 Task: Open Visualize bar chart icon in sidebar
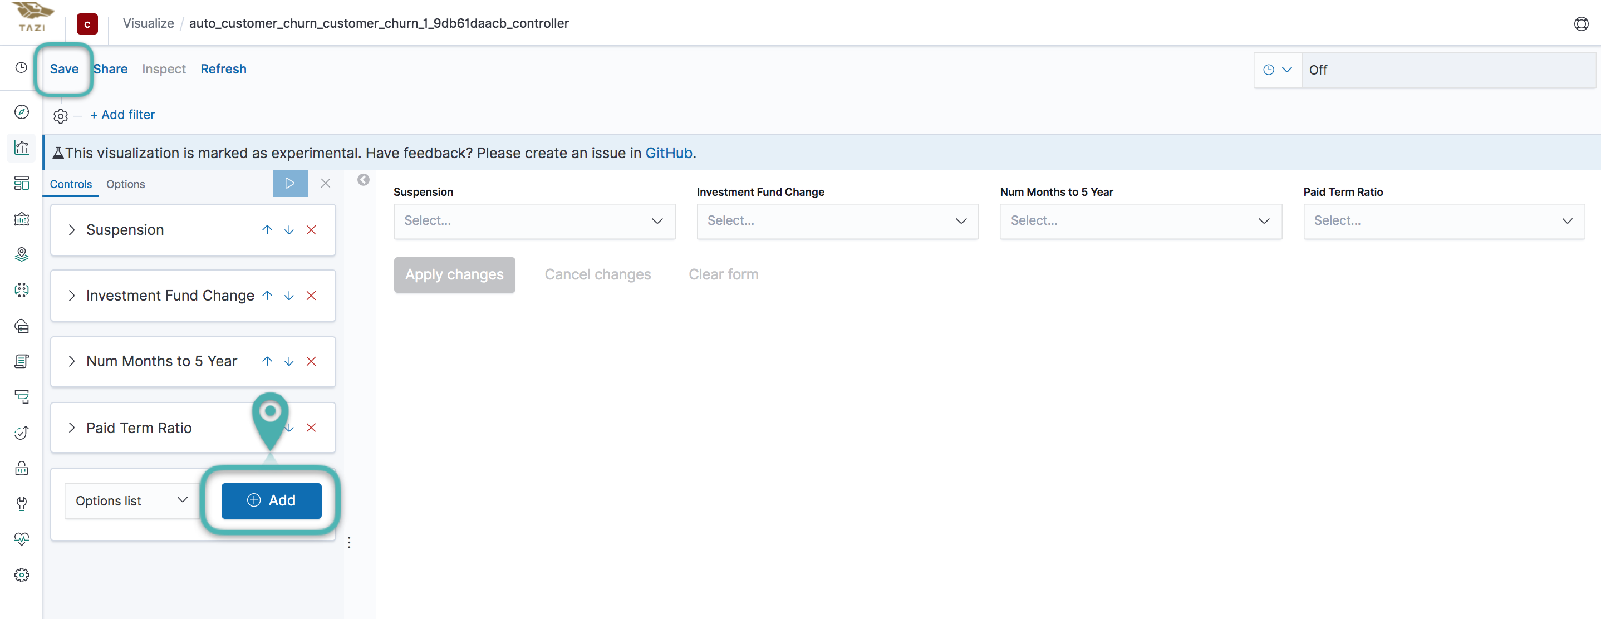[21, 148]
